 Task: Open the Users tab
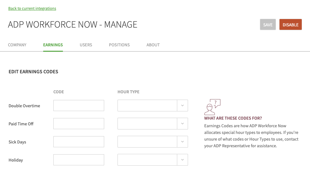[86, 45]
